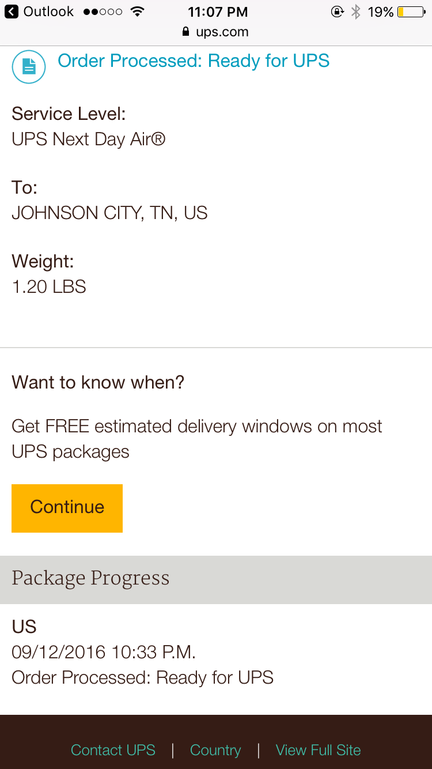Viewport: 432px width, 769px height.
Task: Tap the 09/12/2016 10:33 P.M. progress entry
Action: click(x=104, y=652)
